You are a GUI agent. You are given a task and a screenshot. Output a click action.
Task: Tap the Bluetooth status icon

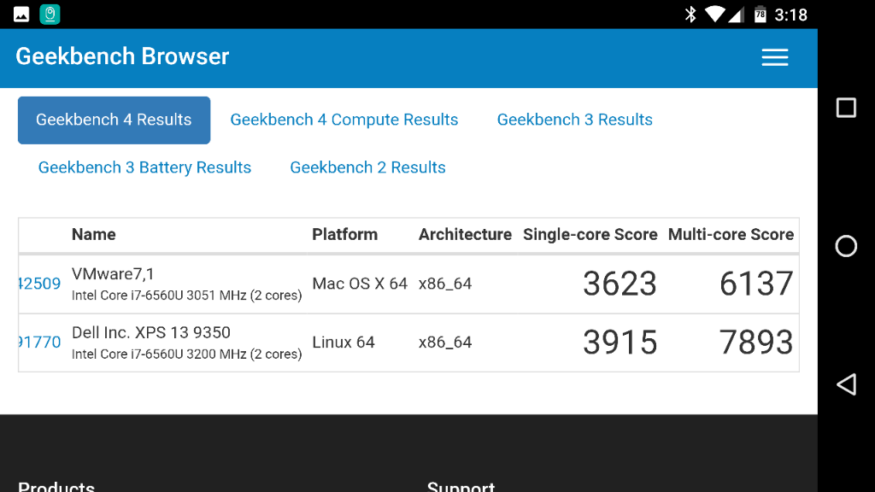(690, 15)
